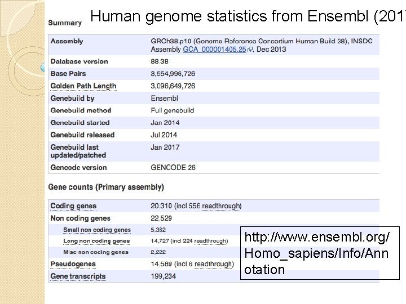This screenshot has width=406, height=304.
Task: Click the 'Genebuild method' label
Action: click(81, 111)
